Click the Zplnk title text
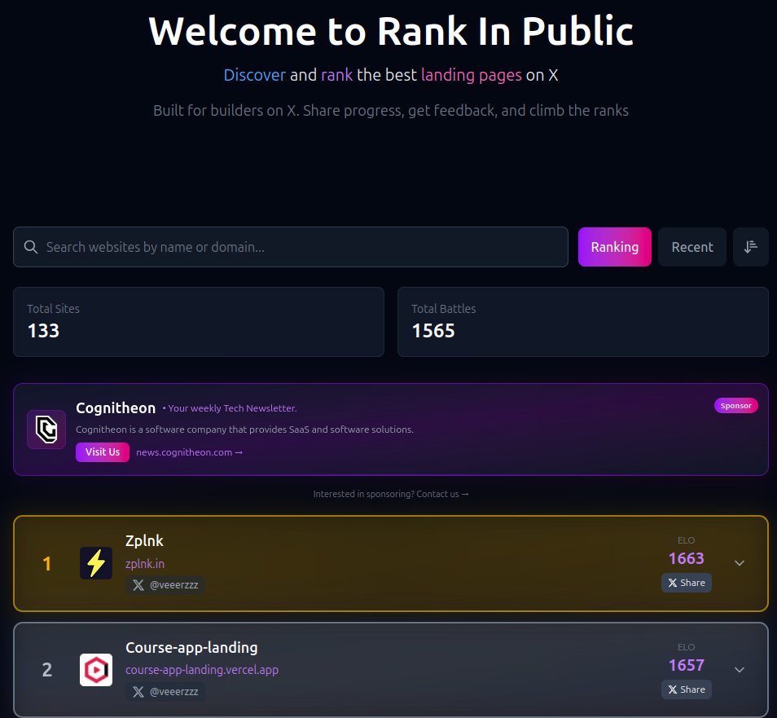 (x=144, y=541)
